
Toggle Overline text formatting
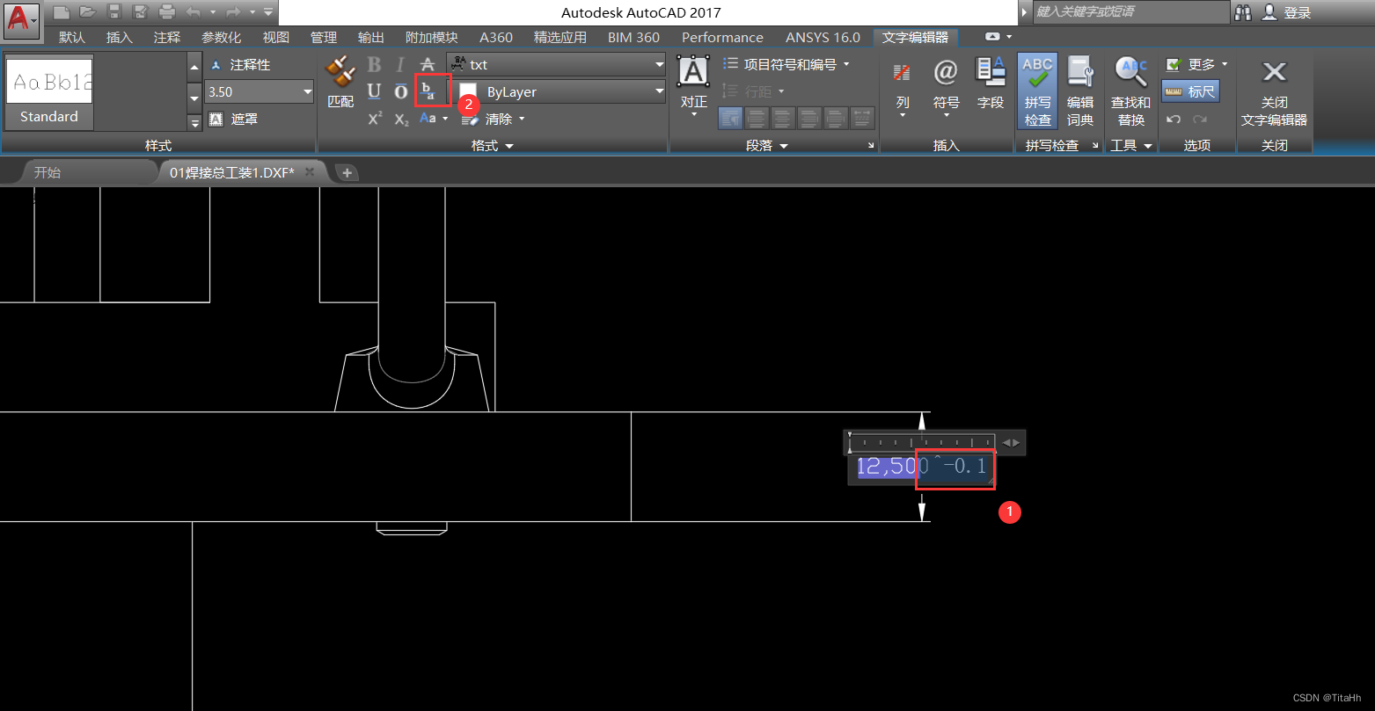(401, 91)
